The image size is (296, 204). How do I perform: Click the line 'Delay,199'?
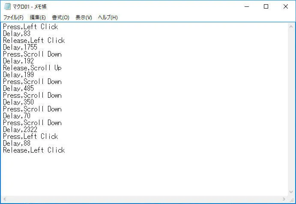(x=18, y=75)
